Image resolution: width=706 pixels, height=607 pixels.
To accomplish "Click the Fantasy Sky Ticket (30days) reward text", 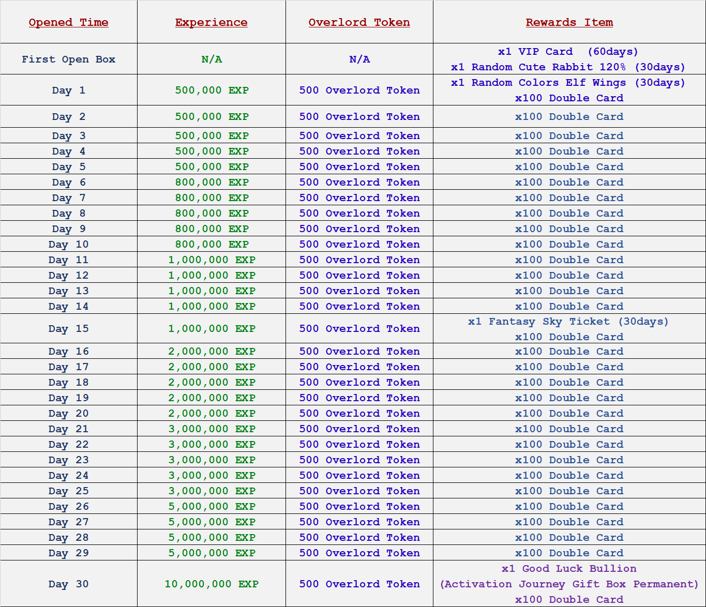I will pyautogui.click(x=568, y=322).
